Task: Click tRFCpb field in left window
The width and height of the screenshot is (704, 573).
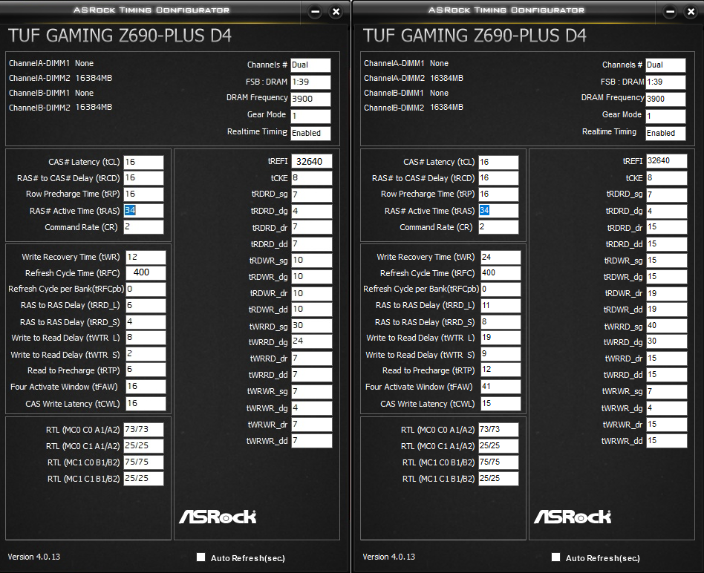Action: (x=146, y=289)
